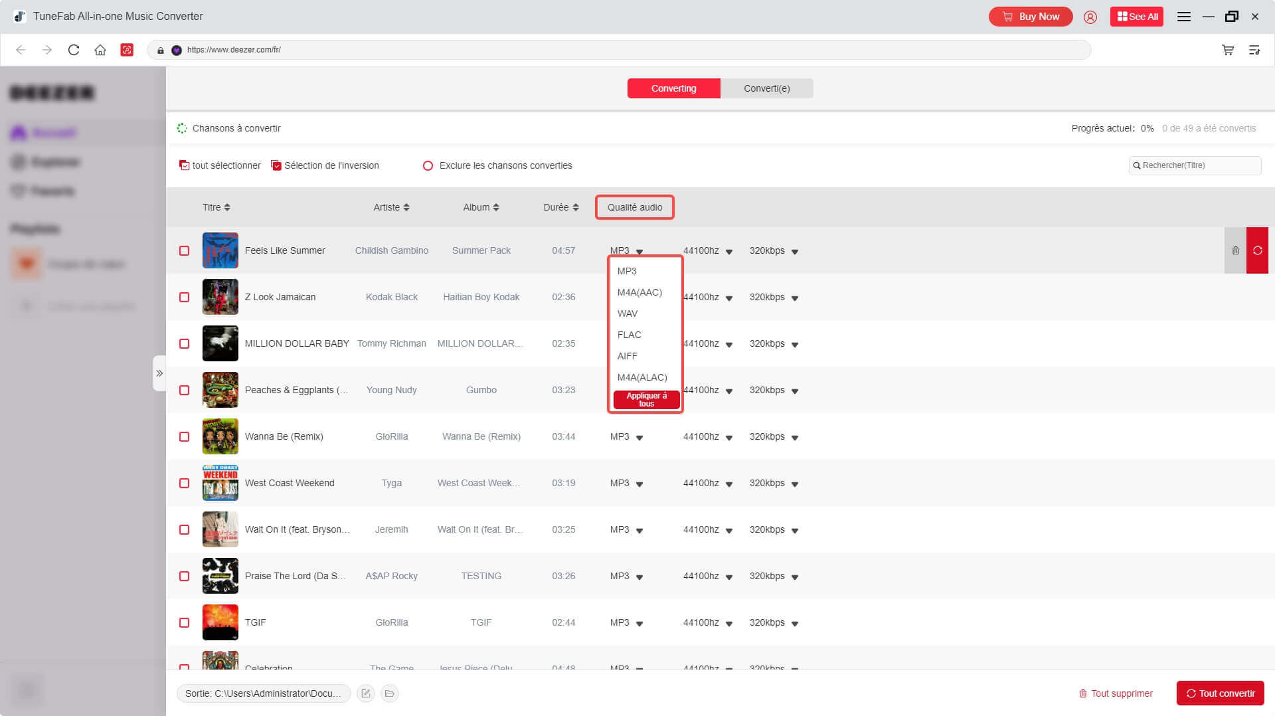
Task: Expand the sidebar with double chevron
Action: coord(159,373)
